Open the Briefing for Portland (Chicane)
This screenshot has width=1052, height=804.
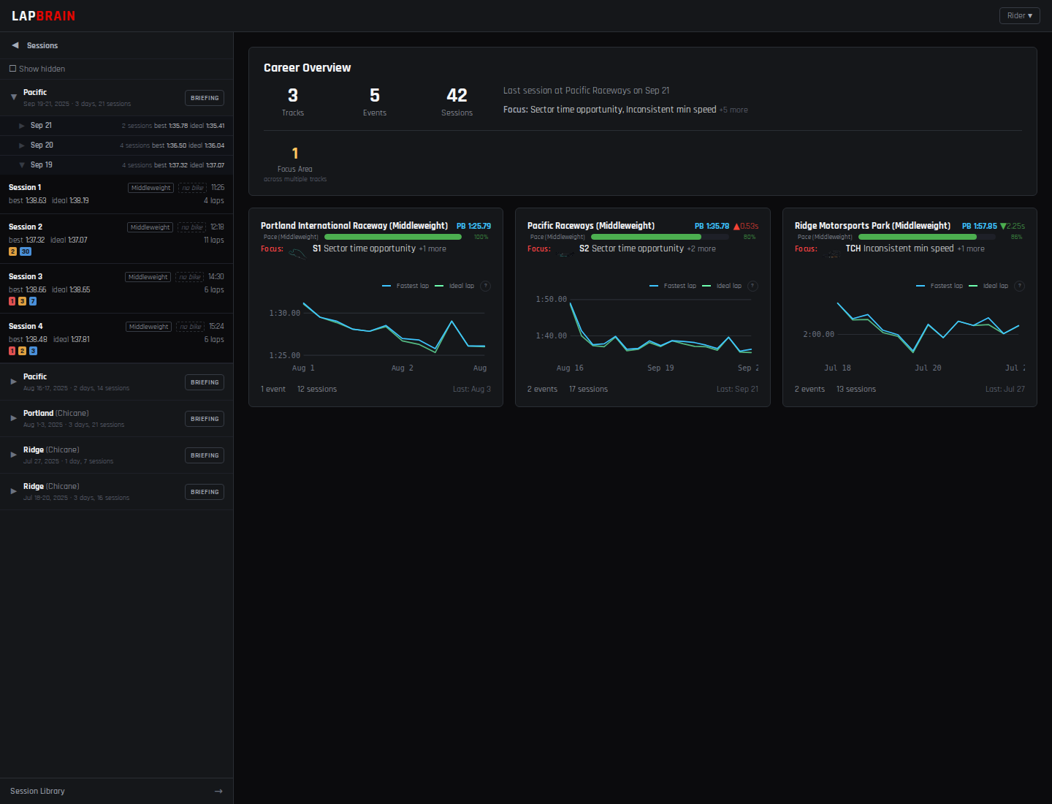pos(205,419)
